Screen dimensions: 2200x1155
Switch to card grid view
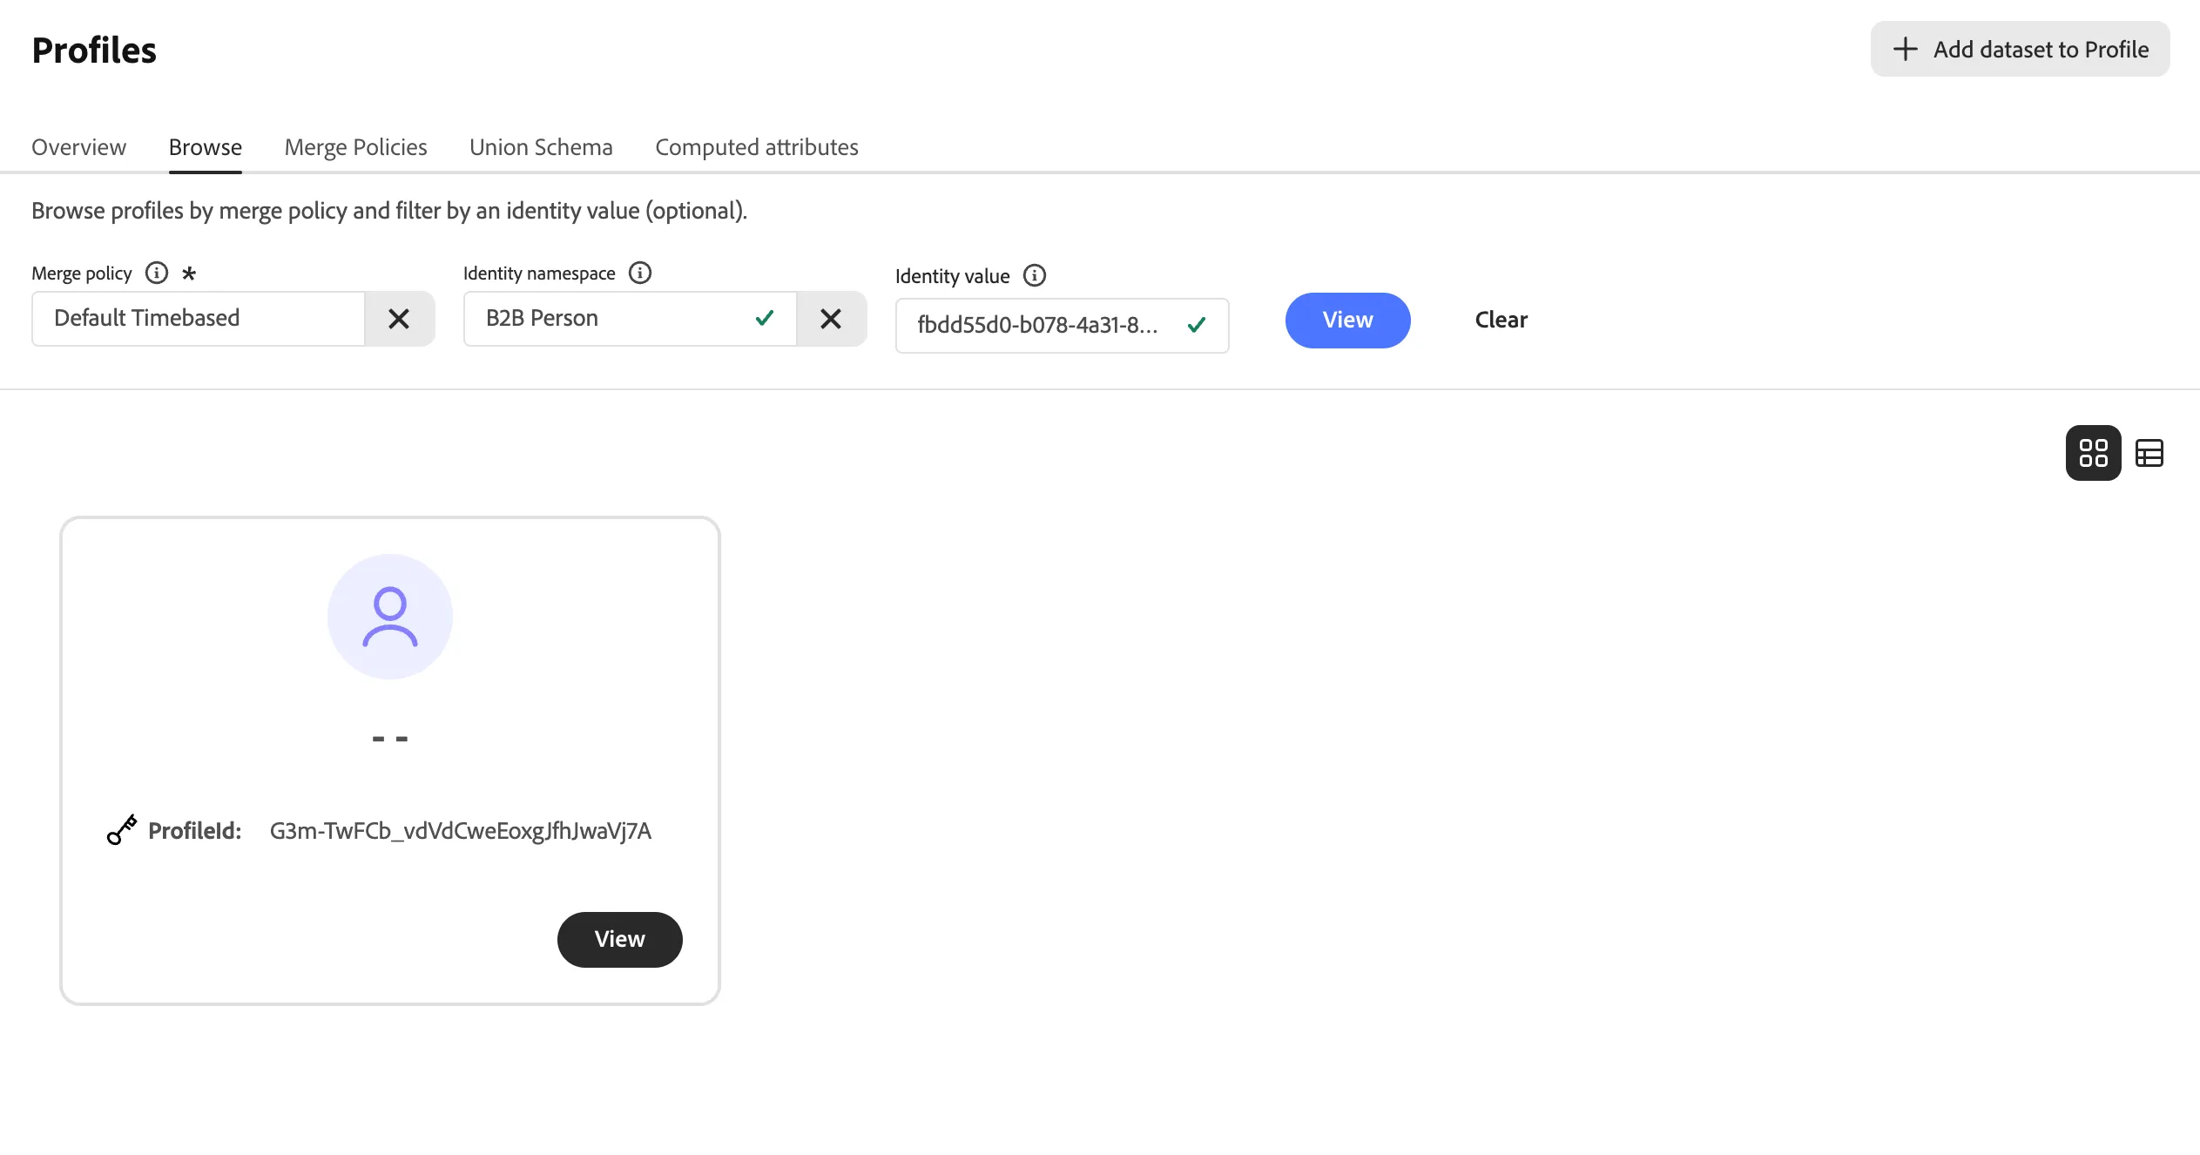2094,453
